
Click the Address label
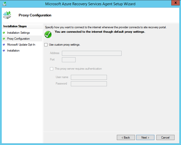[55, 53]
